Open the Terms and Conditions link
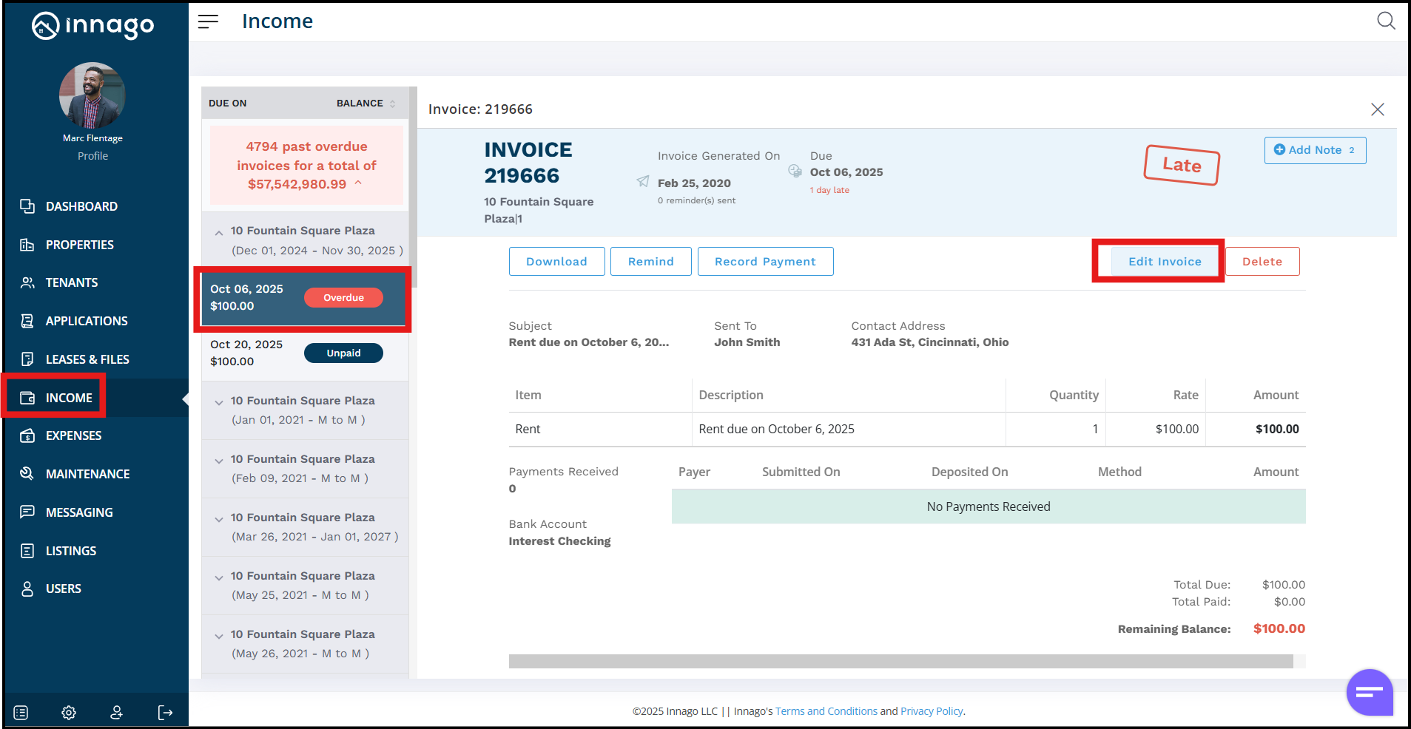Image resolution: width=1411 pixels, height=729 pixels. tap(826, 711)
